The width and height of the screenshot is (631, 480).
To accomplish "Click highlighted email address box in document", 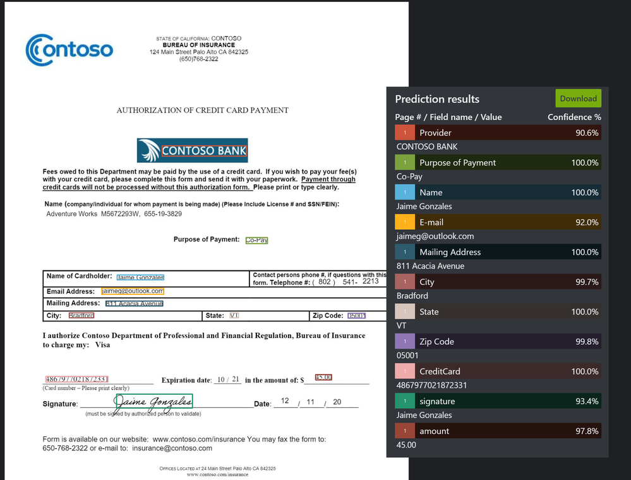I will point(133,291).
